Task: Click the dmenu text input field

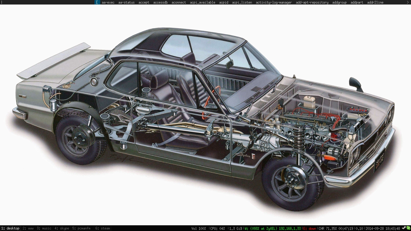Action: [48, 2]
